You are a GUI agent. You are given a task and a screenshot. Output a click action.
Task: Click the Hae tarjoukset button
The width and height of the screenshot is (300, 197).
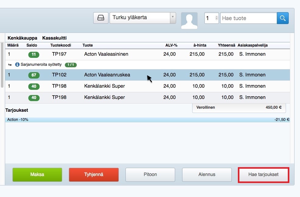[x=263, y=174]
